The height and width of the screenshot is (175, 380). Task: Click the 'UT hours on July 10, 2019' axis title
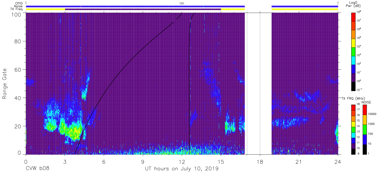coord(182,169)
